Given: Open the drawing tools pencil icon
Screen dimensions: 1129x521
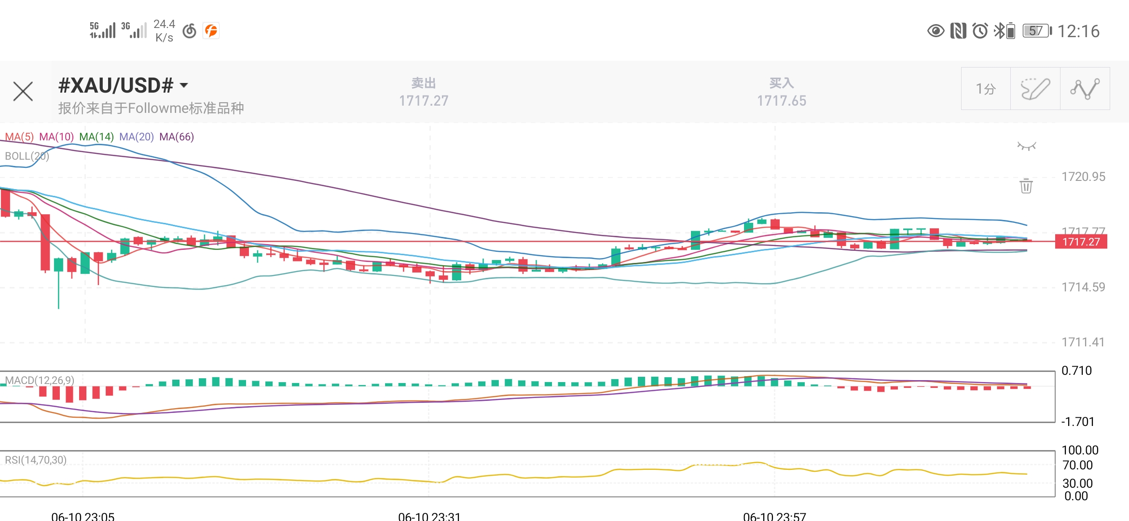Looking at the screenshot, I should [1035, 89].
